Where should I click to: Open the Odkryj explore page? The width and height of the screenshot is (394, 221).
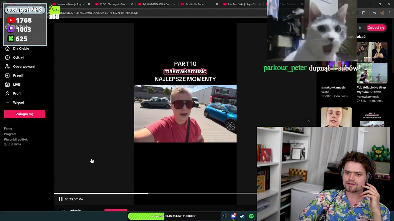18,57
